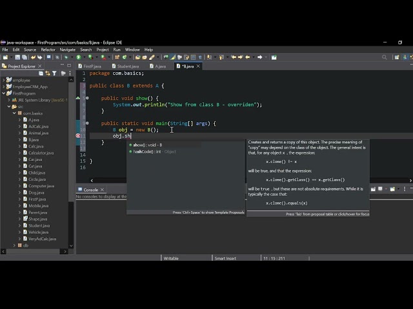The width and height of the screenshot is (413, 309).
Task: Open the Navigate menu
Action: (x=67, y=50)
